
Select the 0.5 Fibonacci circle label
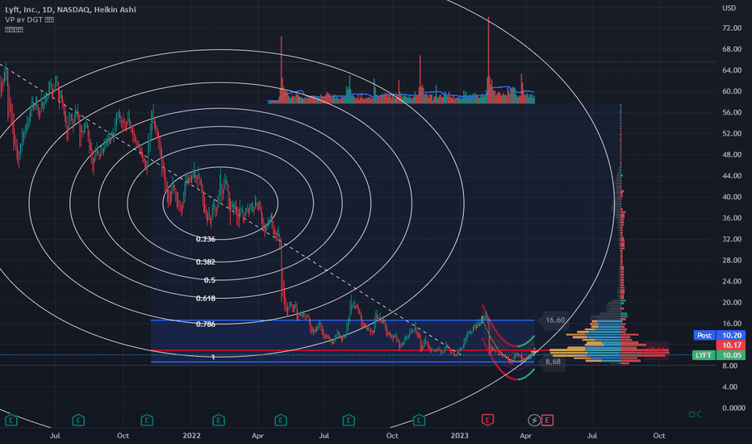click(210, 280)
